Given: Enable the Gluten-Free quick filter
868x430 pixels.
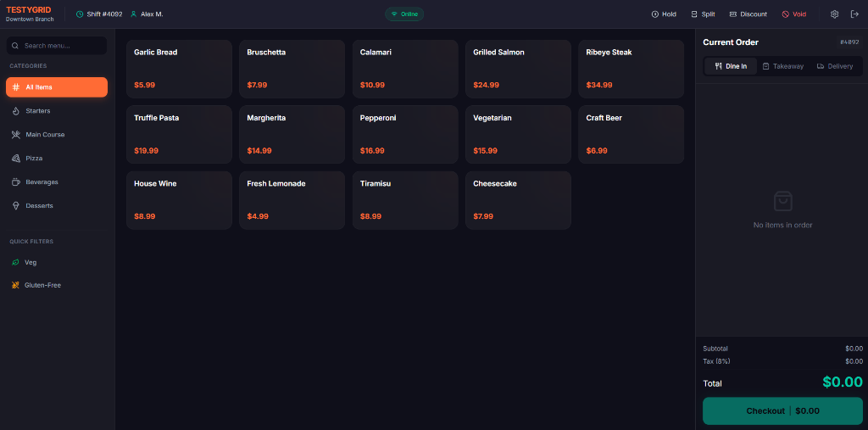Looking at the screenshot, I should point(57,285).
